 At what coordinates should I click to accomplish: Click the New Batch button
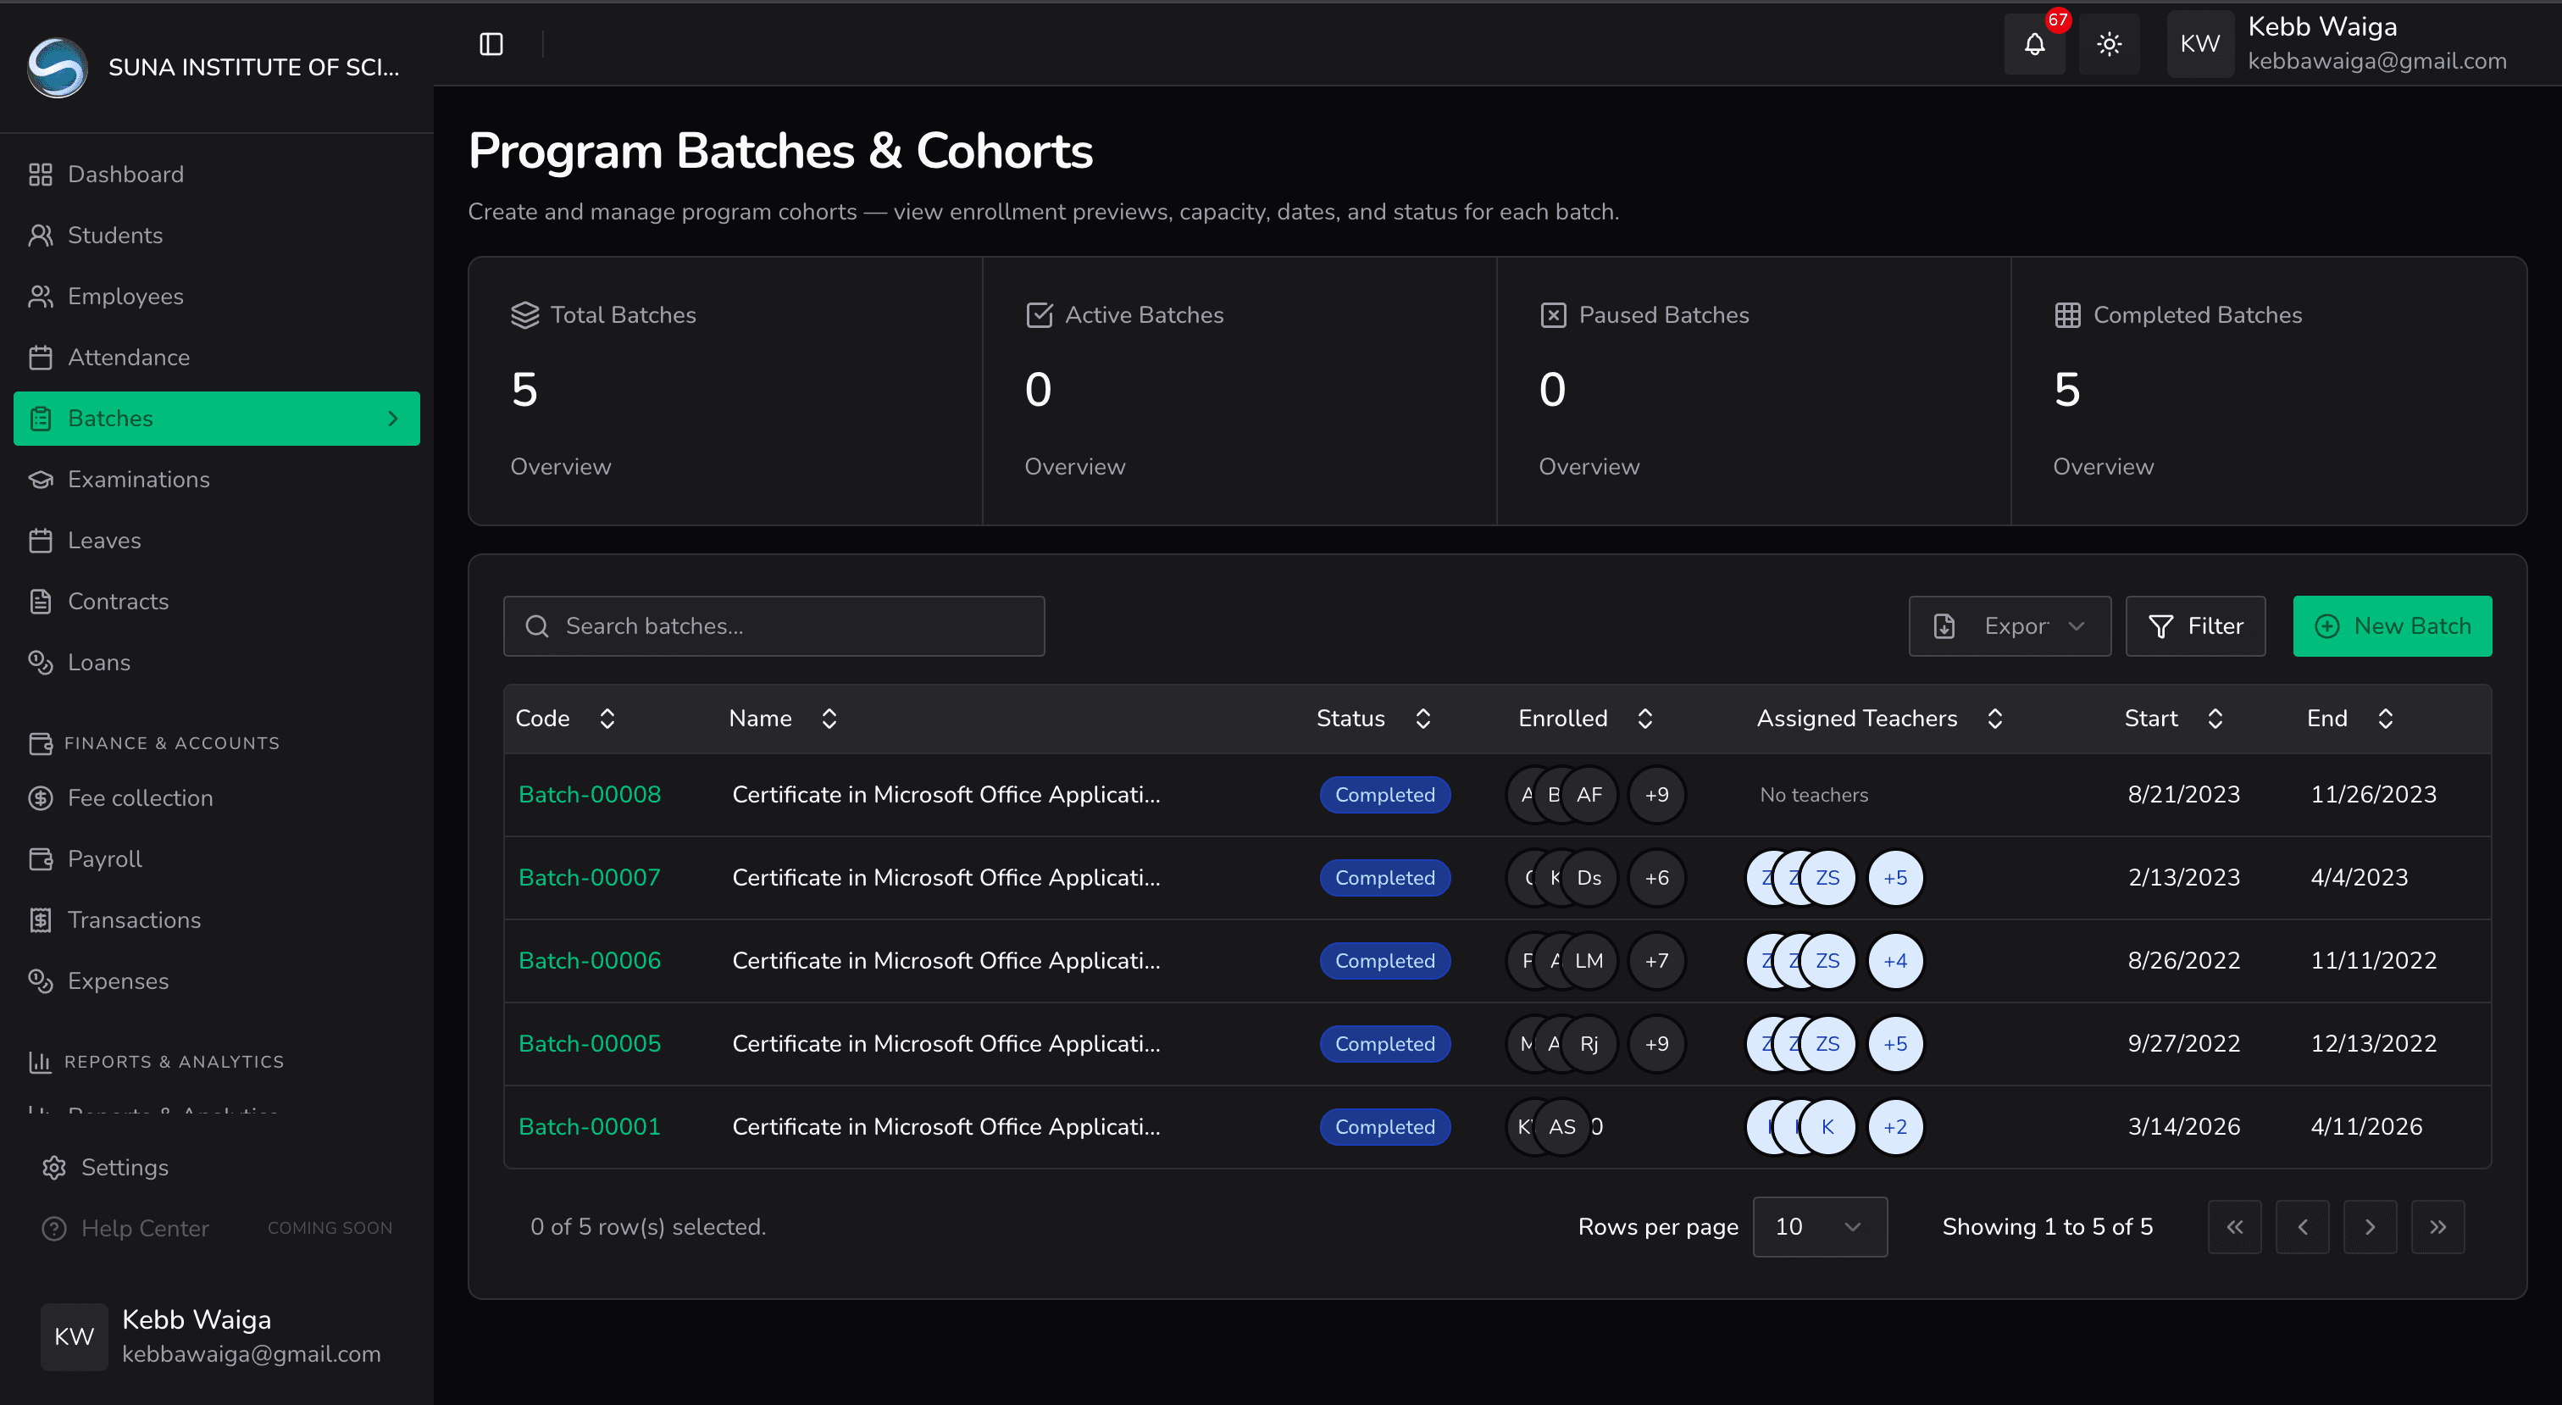tap(2392, 626)
